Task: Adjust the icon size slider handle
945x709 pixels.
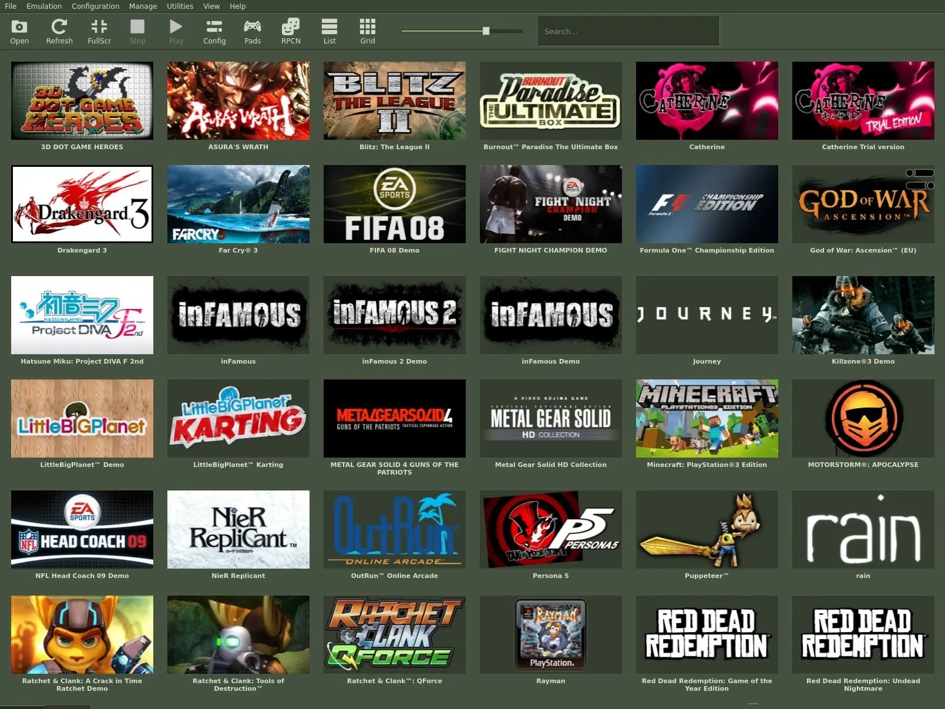Action: pyautogui.click(x=486, y=31)
